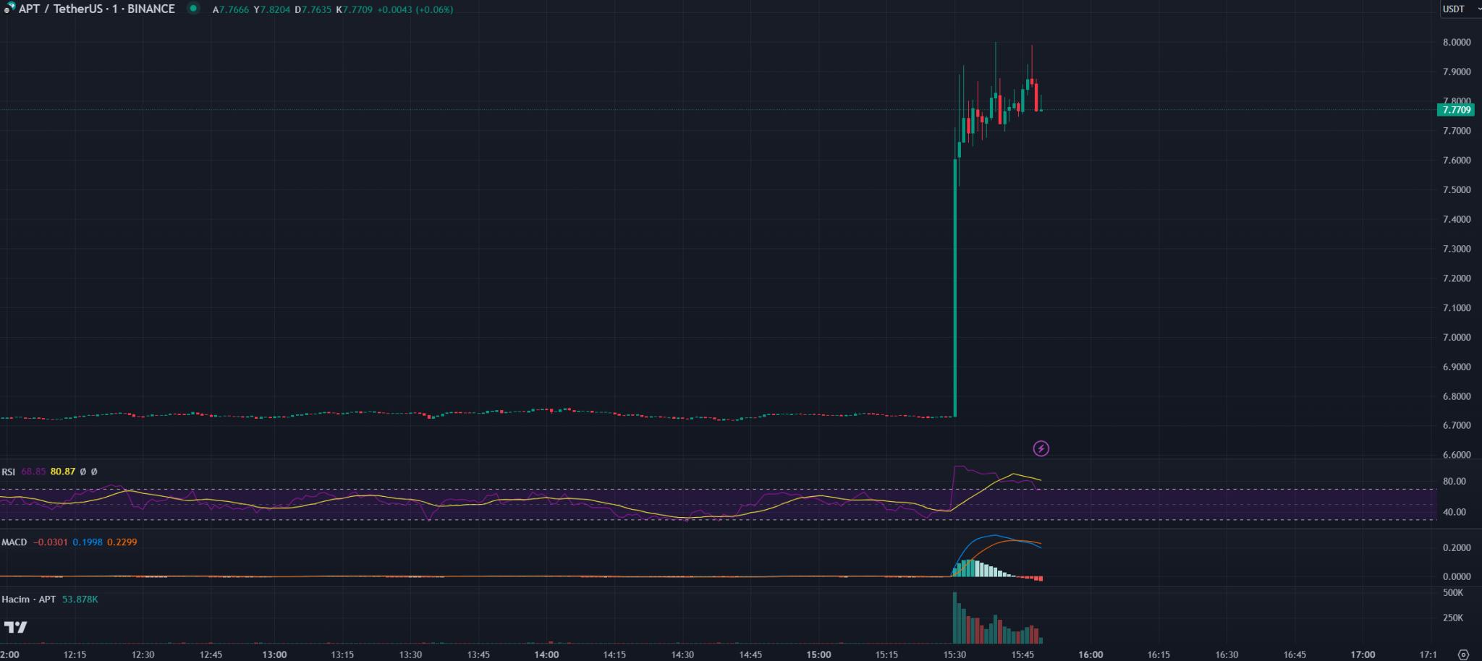Click the 16:00 mark on time axis

coord(1091,654)
